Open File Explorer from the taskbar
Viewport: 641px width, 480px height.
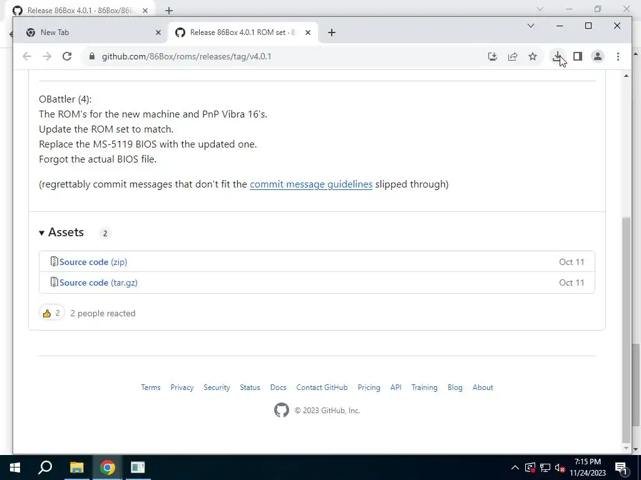click(76, 467)
